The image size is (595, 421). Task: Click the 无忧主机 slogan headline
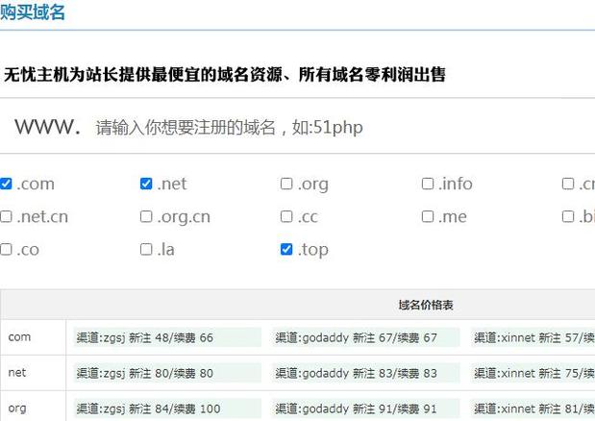coord(224,74)
